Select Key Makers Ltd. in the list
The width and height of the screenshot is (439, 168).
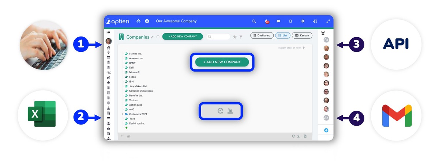(139, 86)
